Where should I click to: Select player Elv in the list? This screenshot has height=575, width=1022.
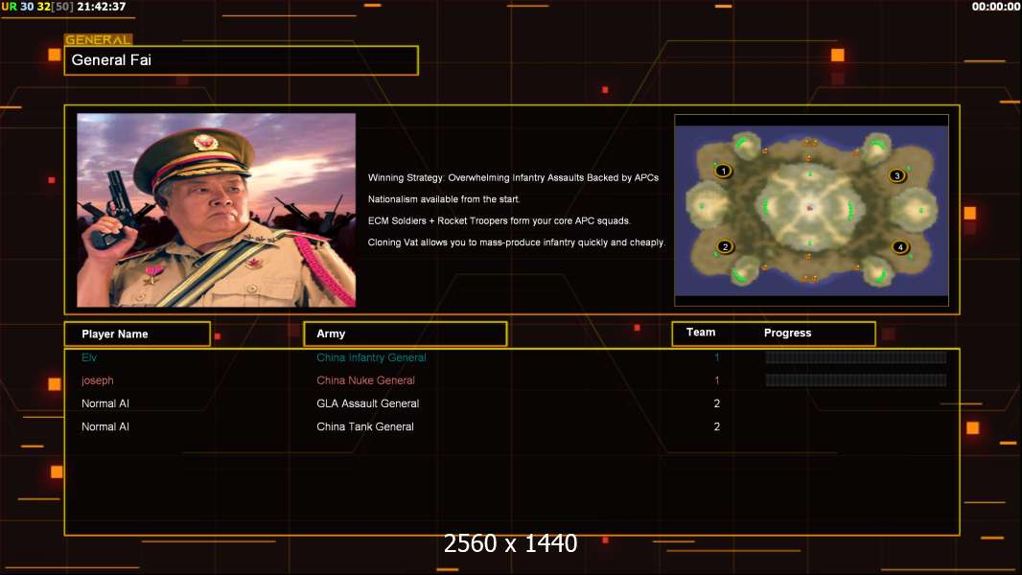coord(89,357)
